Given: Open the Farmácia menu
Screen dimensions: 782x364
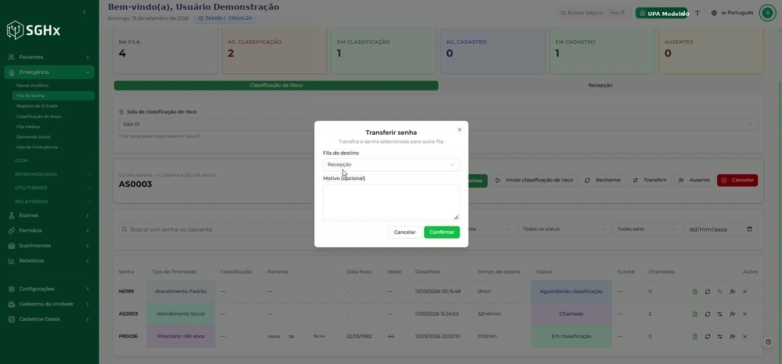Looking at the screenshot, I should (49, 231).
